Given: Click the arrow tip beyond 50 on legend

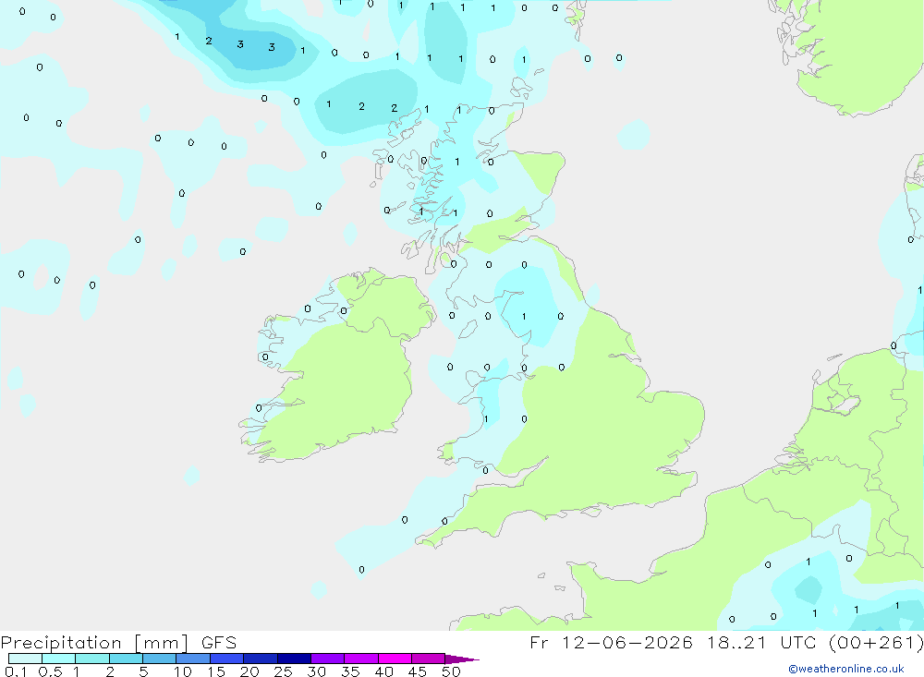Looking at the screenshot, I should coord(461,659).
